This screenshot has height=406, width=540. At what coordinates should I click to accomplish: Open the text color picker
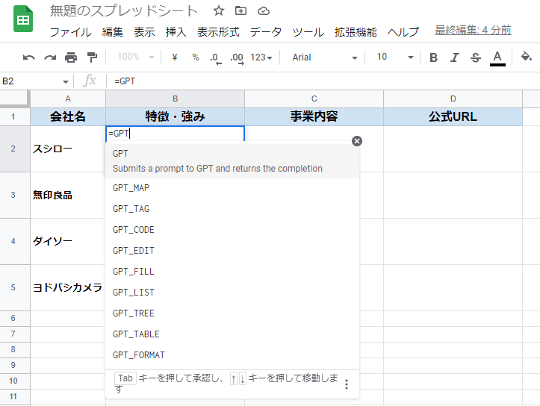pyautogui.click(x=497, y=57)
